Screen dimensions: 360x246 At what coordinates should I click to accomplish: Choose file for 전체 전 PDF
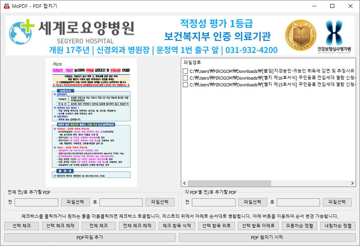pyautogui.click(x=75, y=202)
